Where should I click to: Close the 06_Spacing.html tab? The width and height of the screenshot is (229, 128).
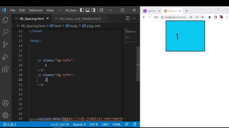click(x=48, y=18)
